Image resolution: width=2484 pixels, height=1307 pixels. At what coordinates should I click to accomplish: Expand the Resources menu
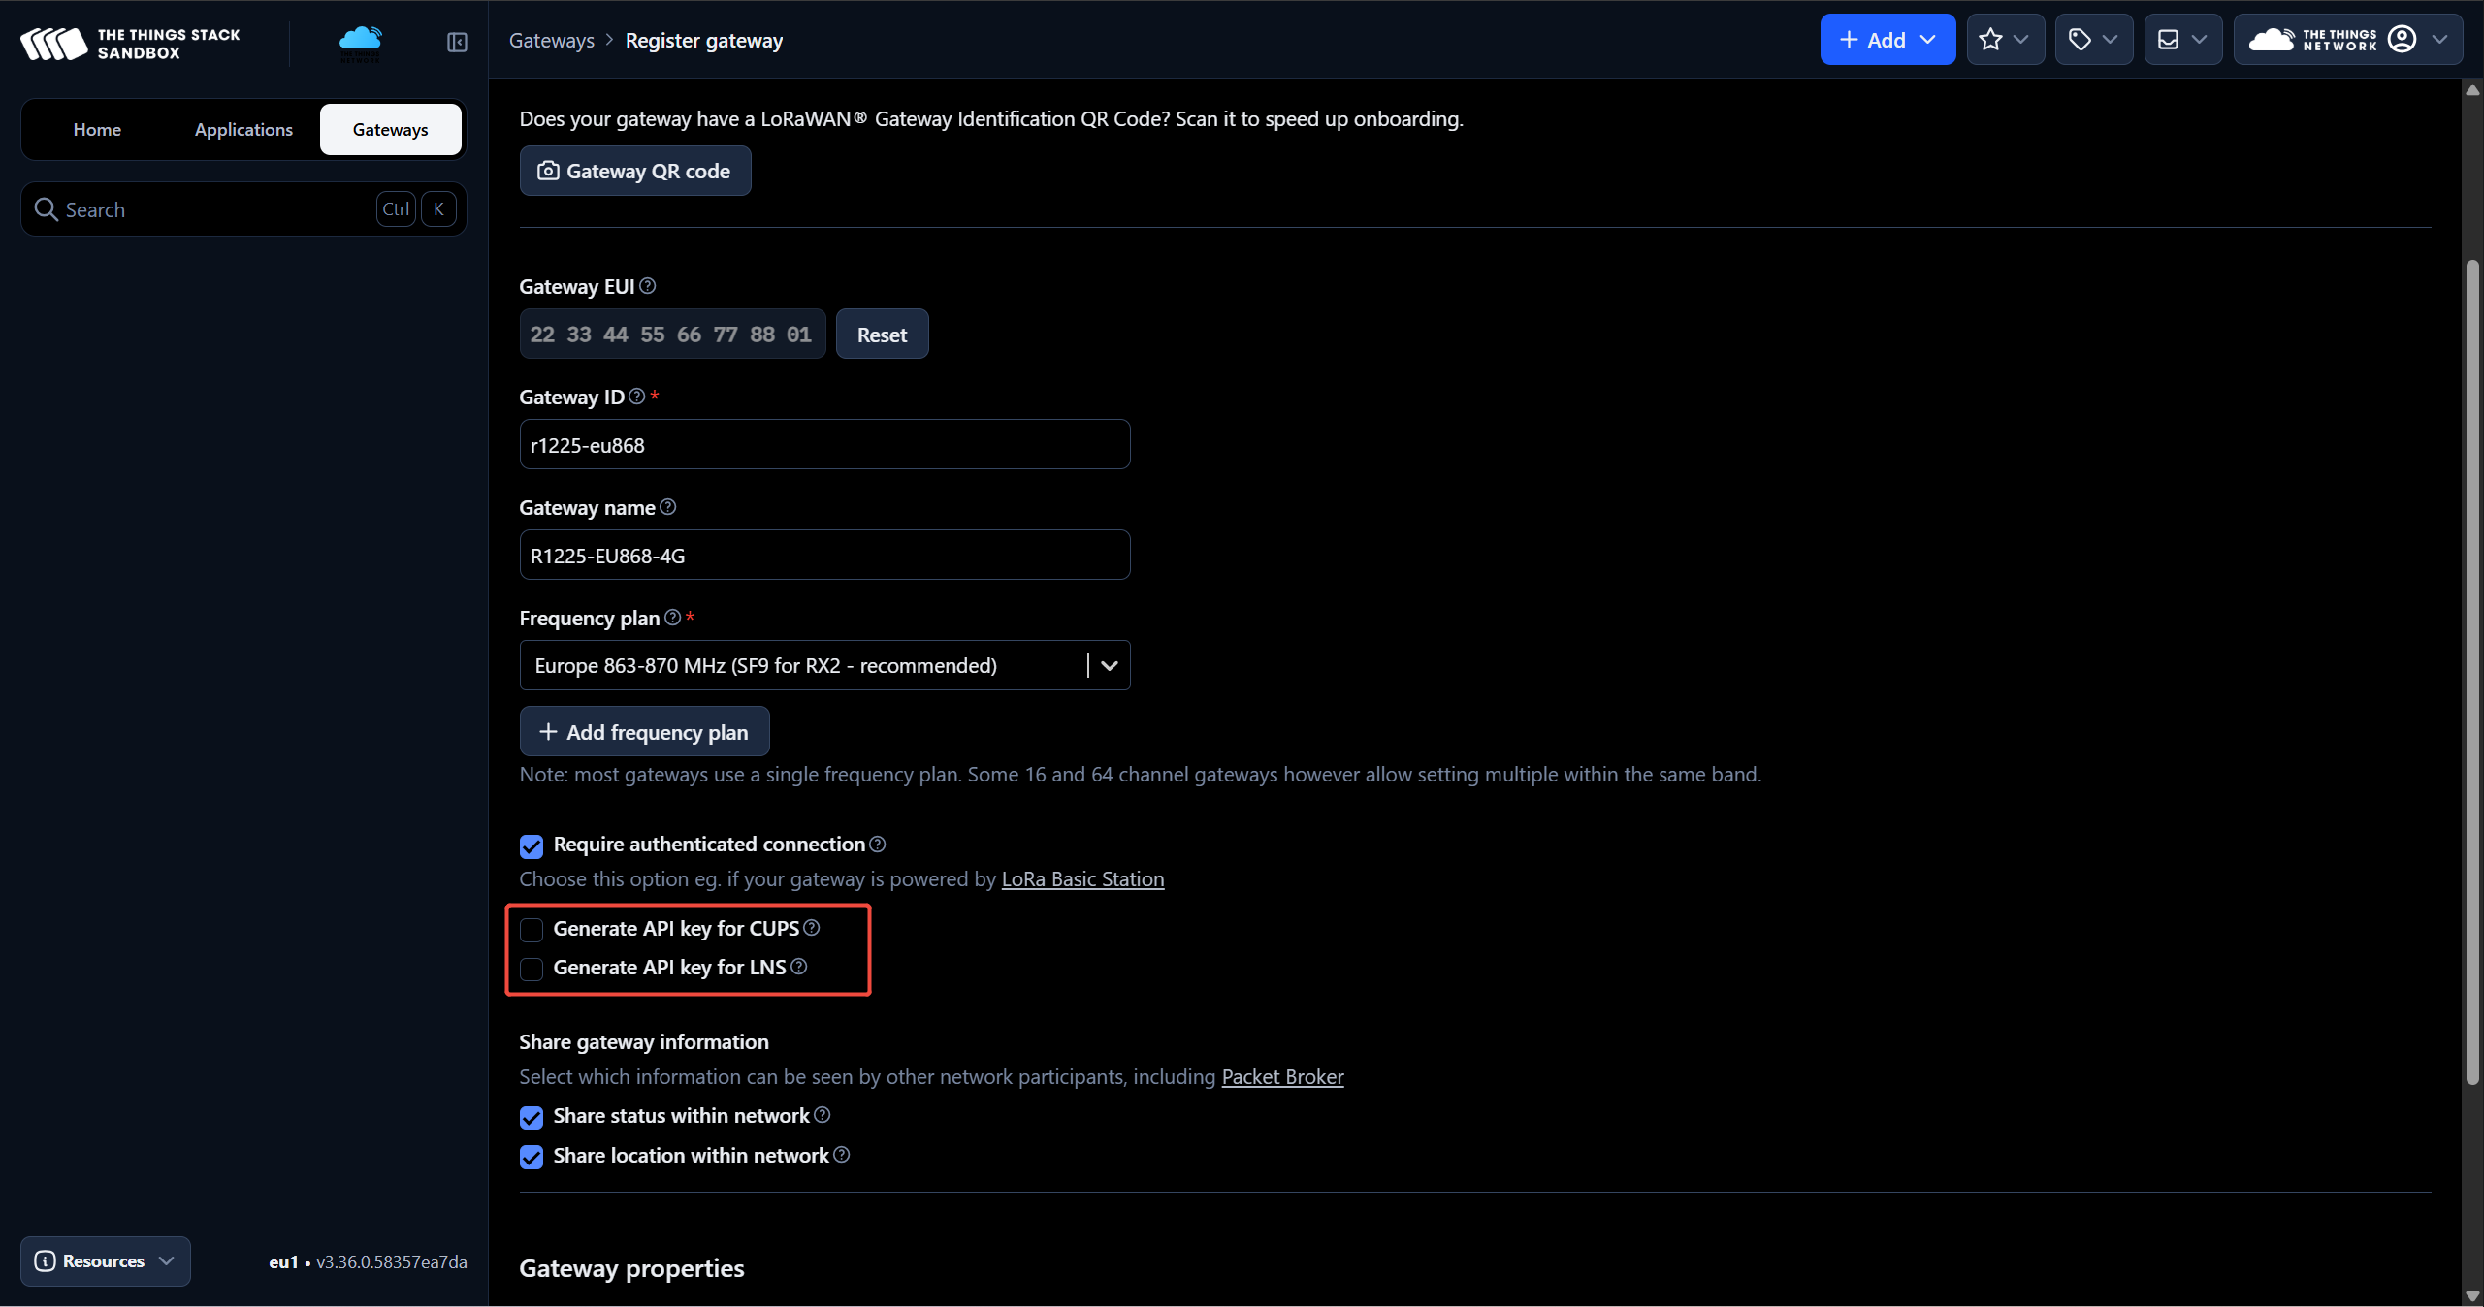point(105,1261)
